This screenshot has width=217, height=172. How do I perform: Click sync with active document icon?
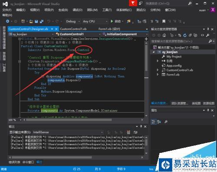(x=180, y=35)
